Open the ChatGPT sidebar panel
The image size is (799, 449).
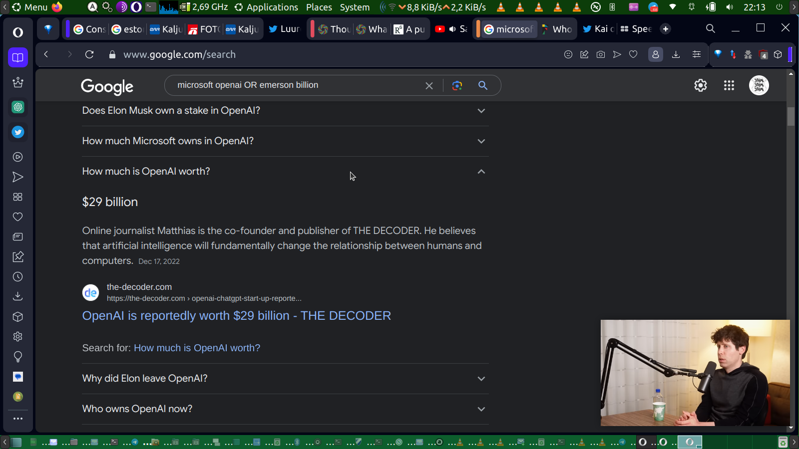coord(18,107)
